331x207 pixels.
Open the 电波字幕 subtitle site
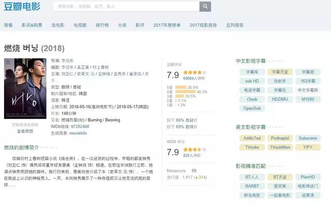[x=252, y=90]
